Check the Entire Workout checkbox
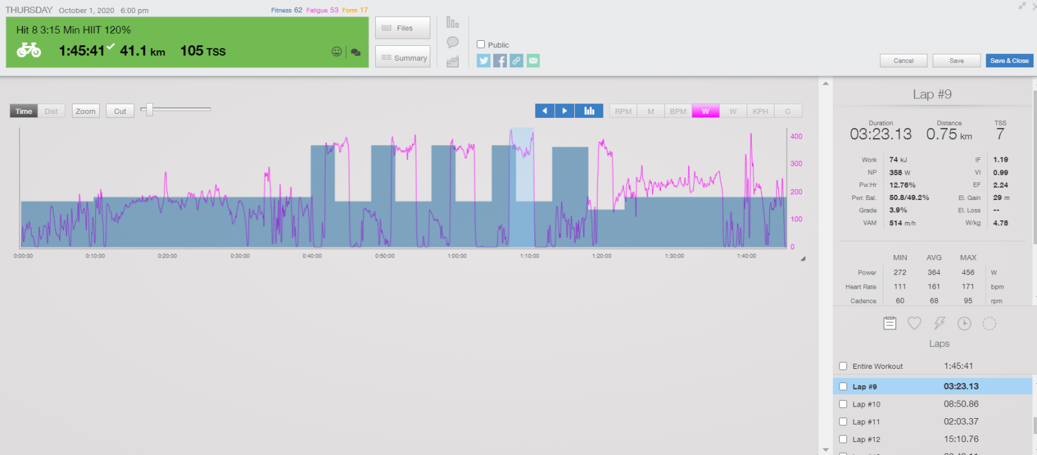This screenshot has height=455, width=1037. coord(843,366)
